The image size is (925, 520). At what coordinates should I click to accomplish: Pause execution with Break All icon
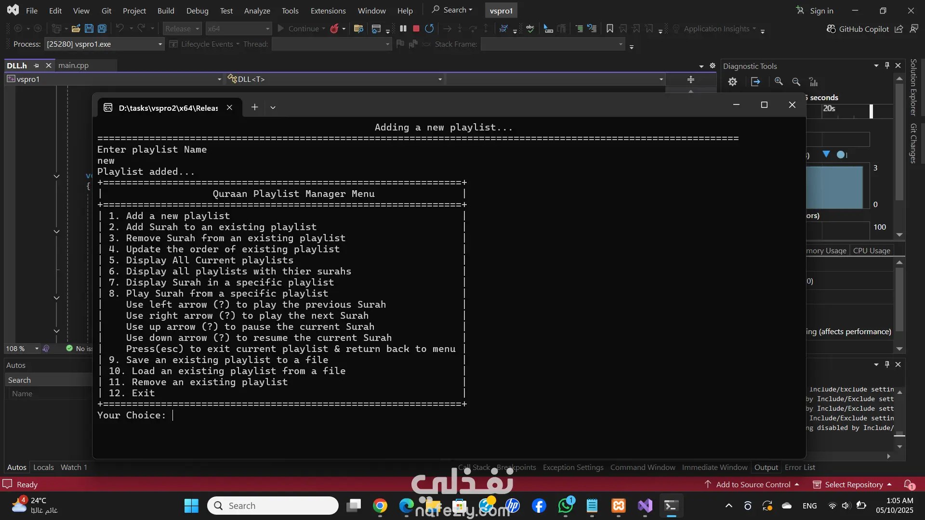pos(403,29)
